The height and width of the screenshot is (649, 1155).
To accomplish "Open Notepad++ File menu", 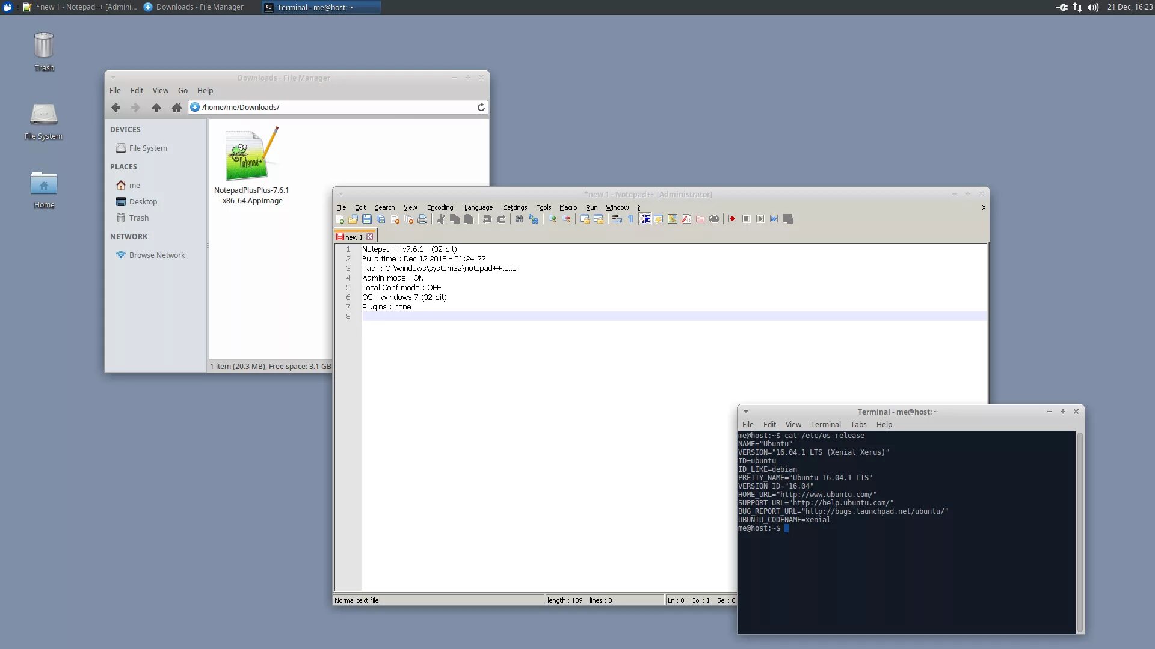I will 341,207.
